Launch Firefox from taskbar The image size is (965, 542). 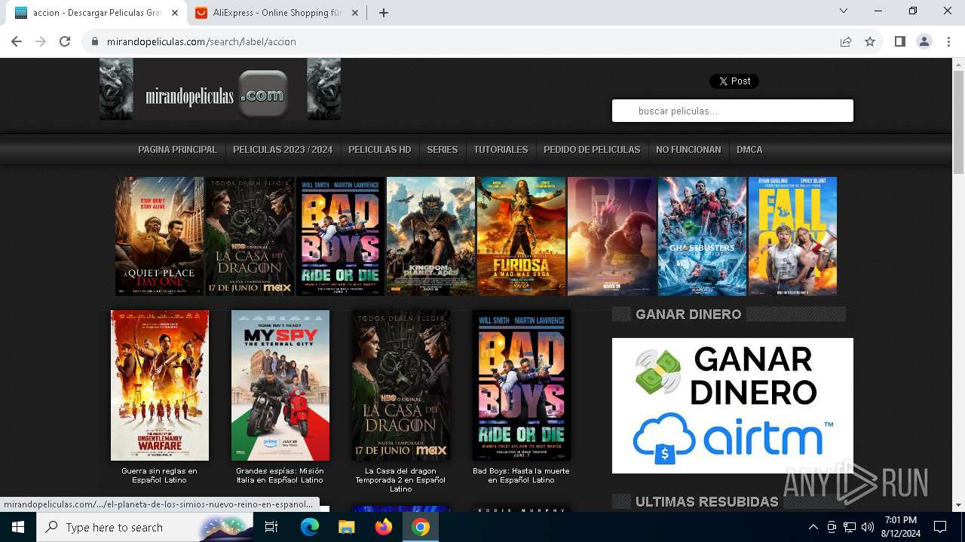coord(384,527)
